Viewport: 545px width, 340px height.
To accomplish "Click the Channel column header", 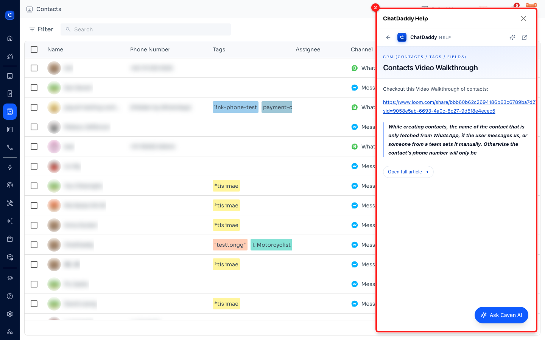I will click(362, 49).
